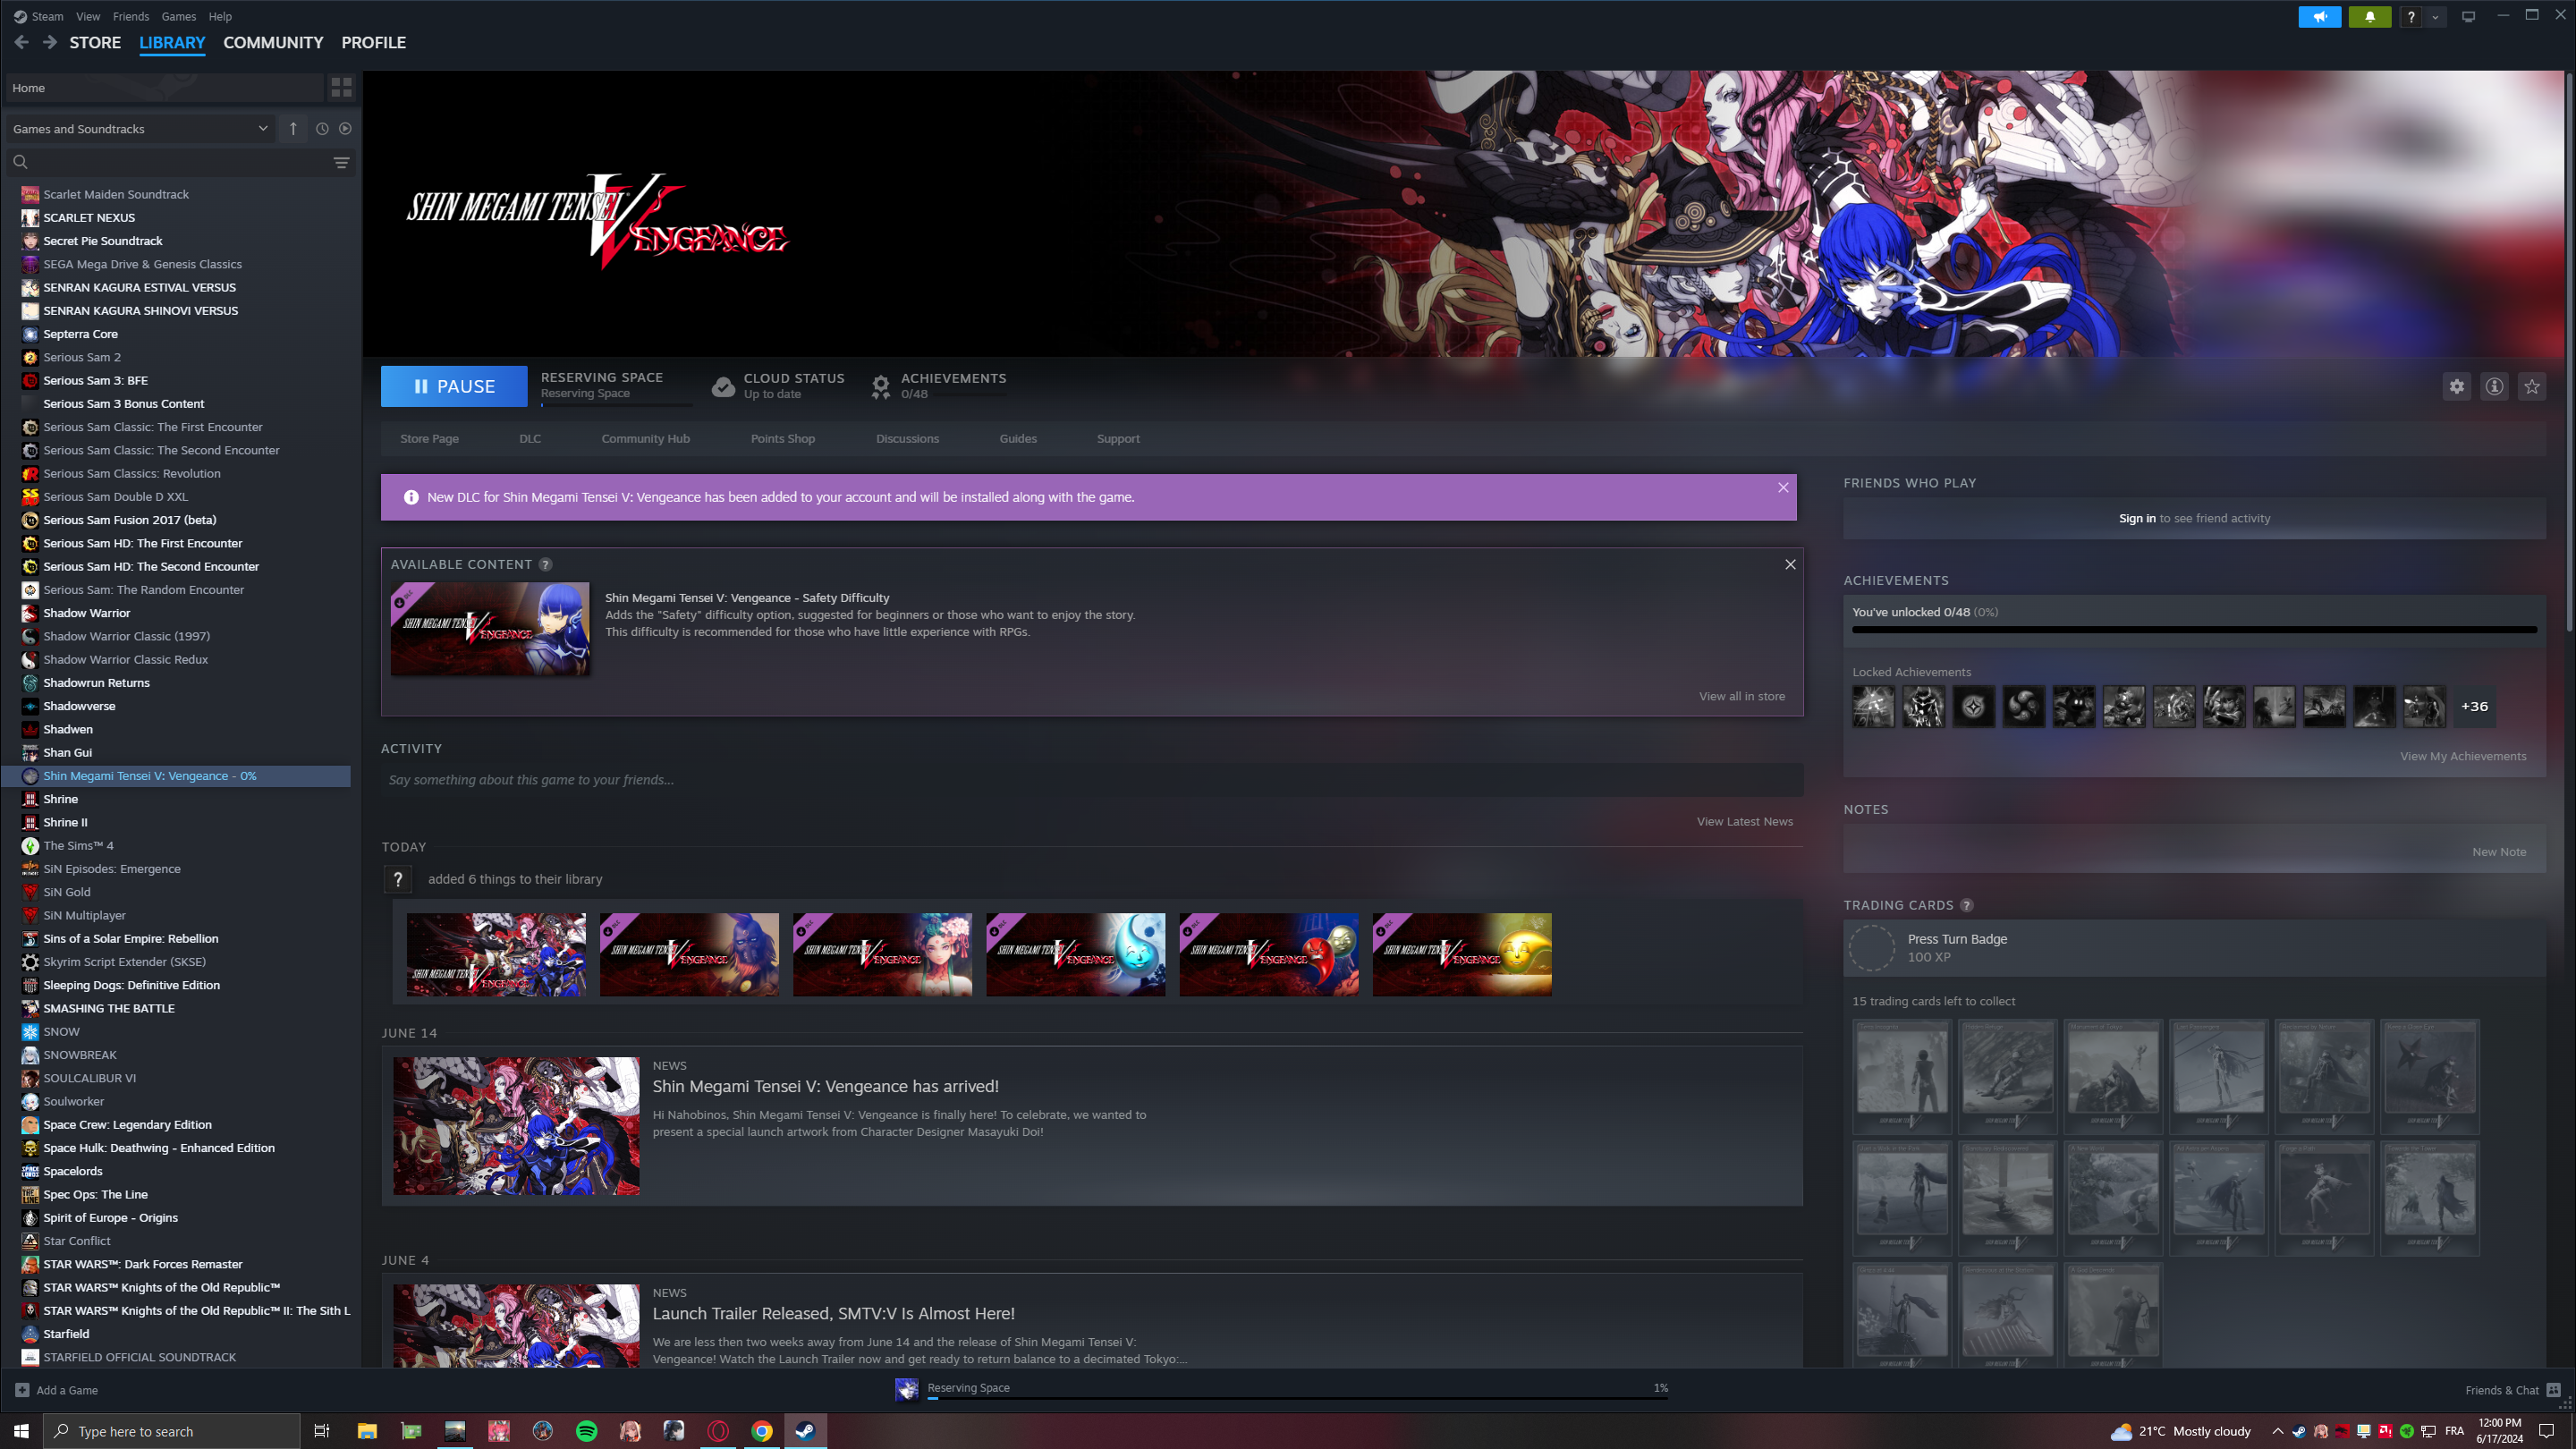Screen dimensions: 2576x1449
Task: Open Chrome from the taskbar
Action: 762,1431
